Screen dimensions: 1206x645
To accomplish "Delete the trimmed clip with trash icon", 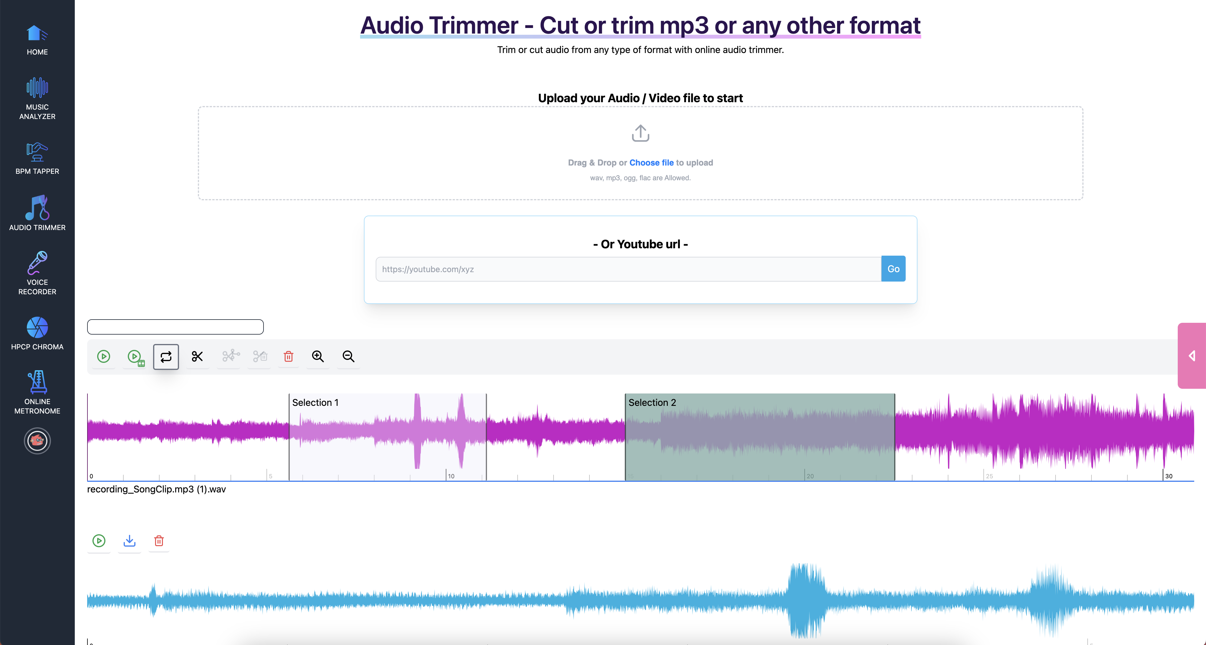I will pos(159,541).
